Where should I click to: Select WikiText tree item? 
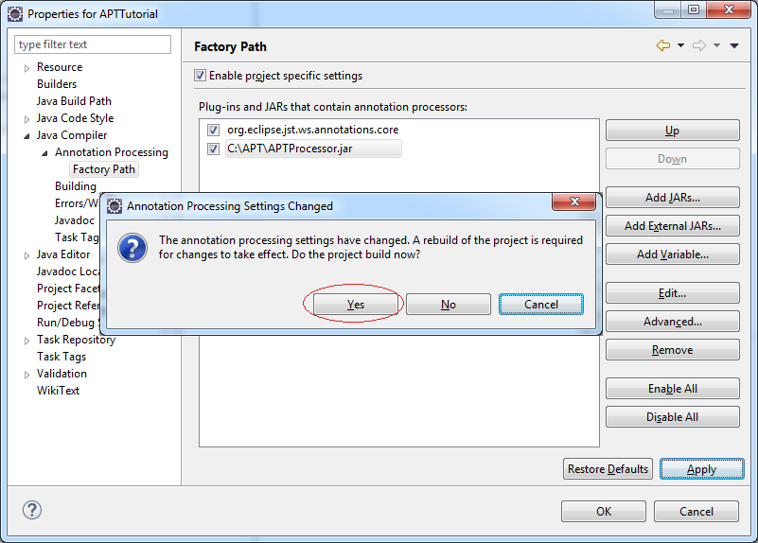[x=58, y=391]
